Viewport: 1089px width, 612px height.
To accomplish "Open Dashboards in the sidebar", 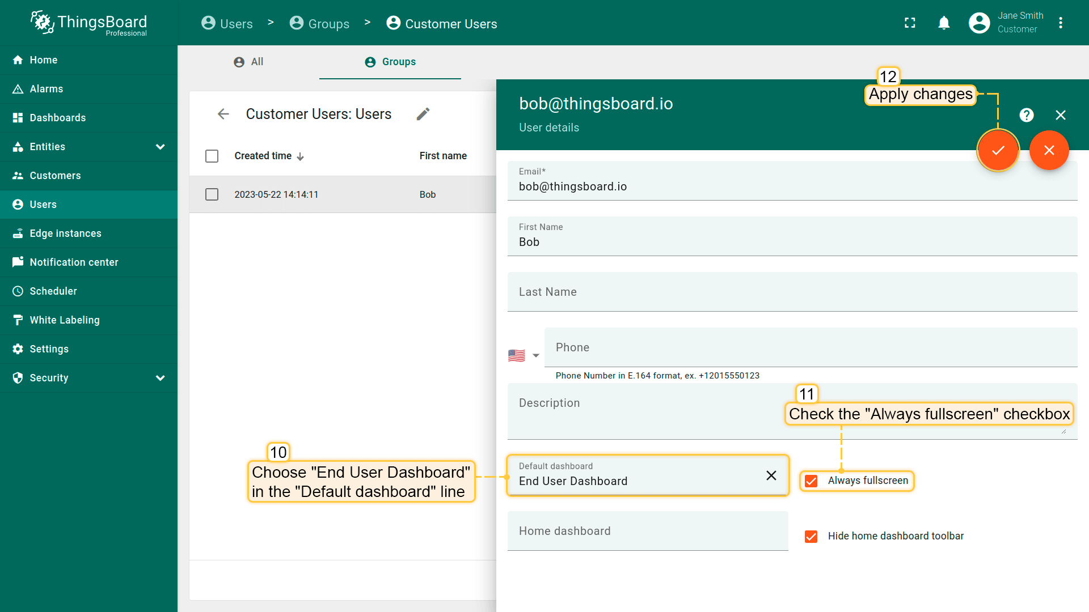I will click(58, 118).
